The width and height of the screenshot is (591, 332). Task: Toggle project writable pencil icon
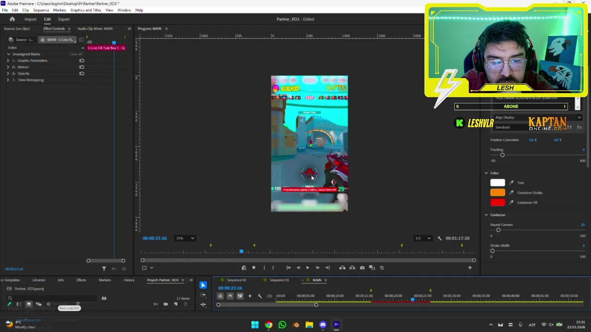click(x=9, y=304)
